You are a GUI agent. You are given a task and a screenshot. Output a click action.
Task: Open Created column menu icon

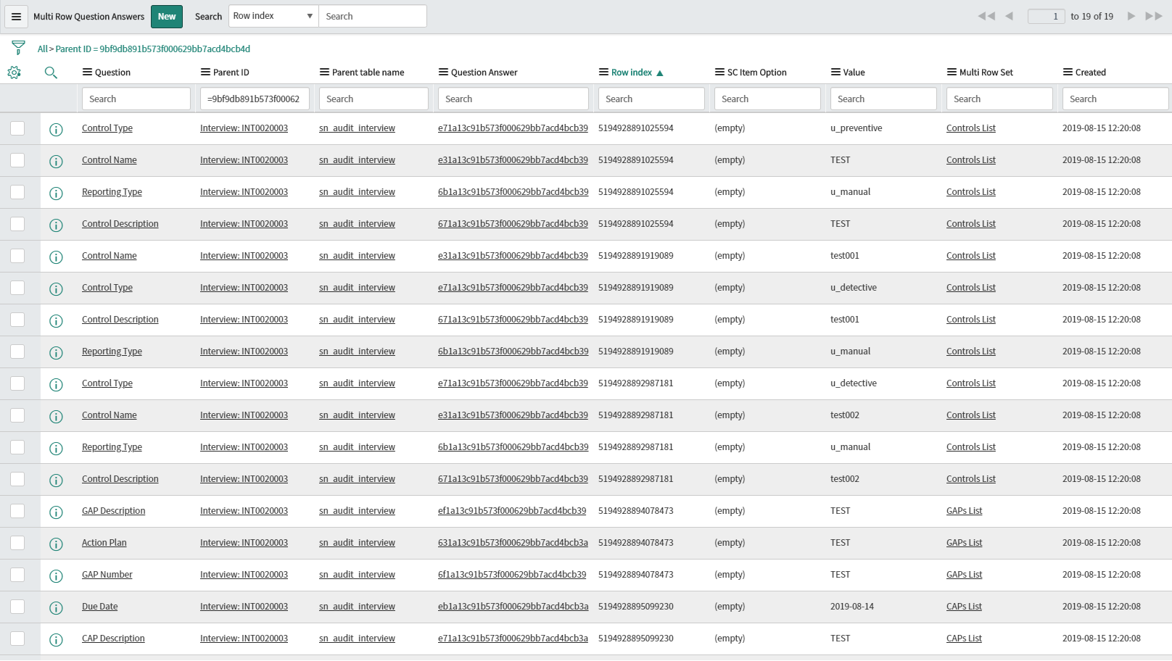pos(1068,72)
